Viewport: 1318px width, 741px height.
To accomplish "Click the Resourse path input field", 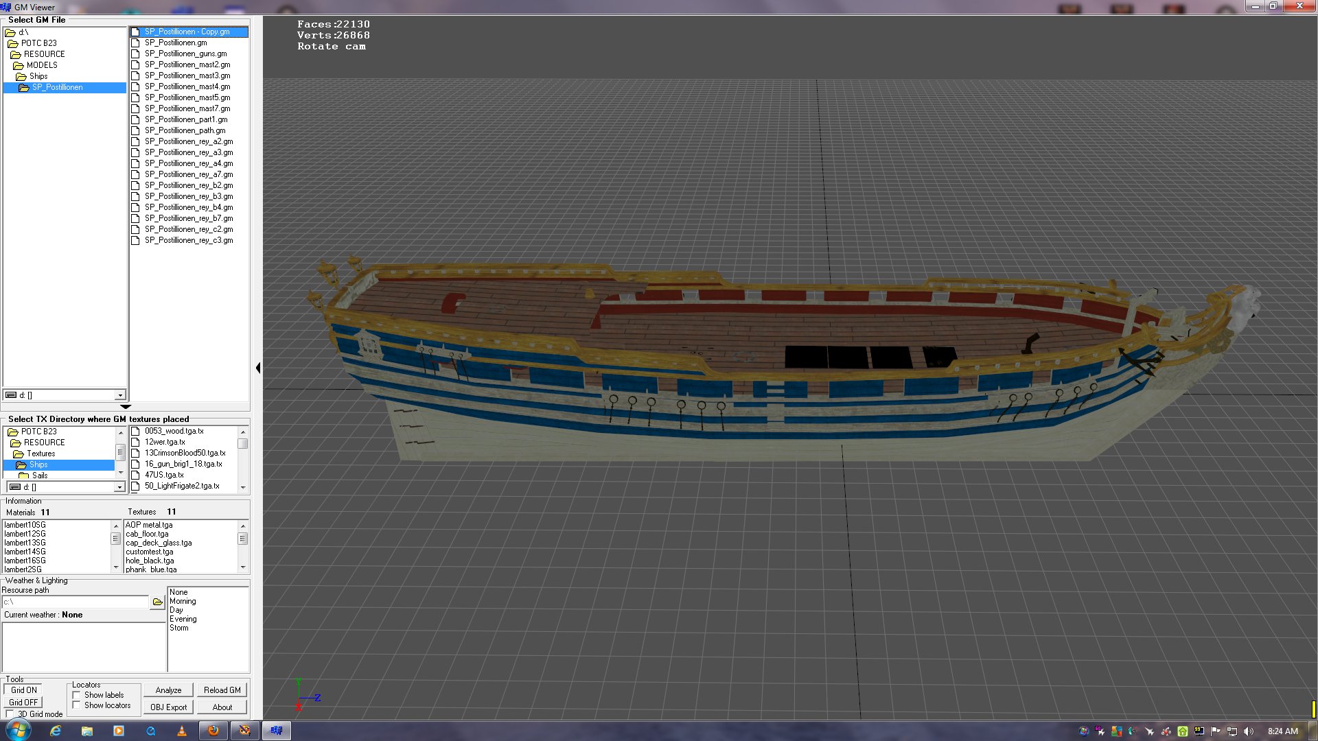I will coord(76,602).
